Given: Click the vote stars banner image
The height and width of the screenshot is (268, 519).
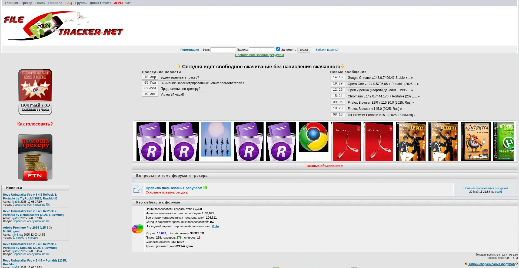Looking at the screenshot, I should [35, 92].
